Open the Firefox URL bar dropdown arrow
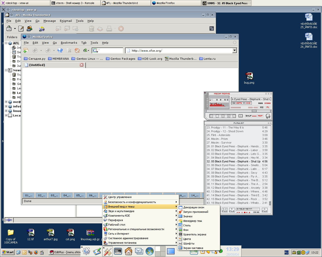The height and width of the screenshot is (257, 322). pos(234,50)
